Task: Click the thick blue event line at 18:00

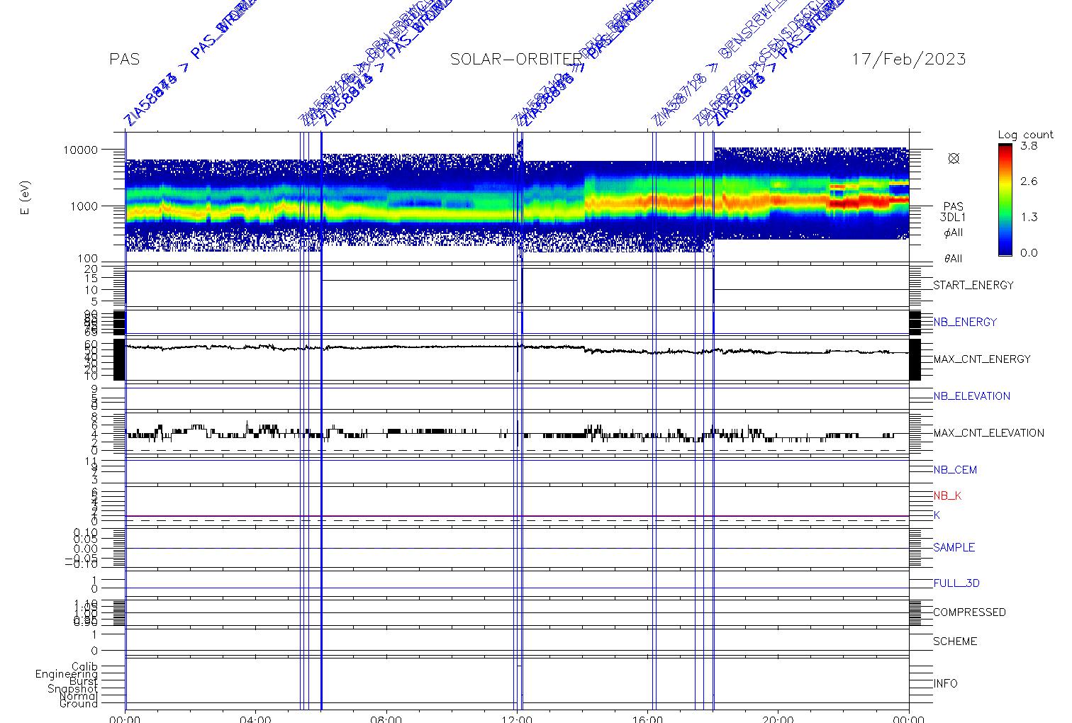Action: [713, 420]
